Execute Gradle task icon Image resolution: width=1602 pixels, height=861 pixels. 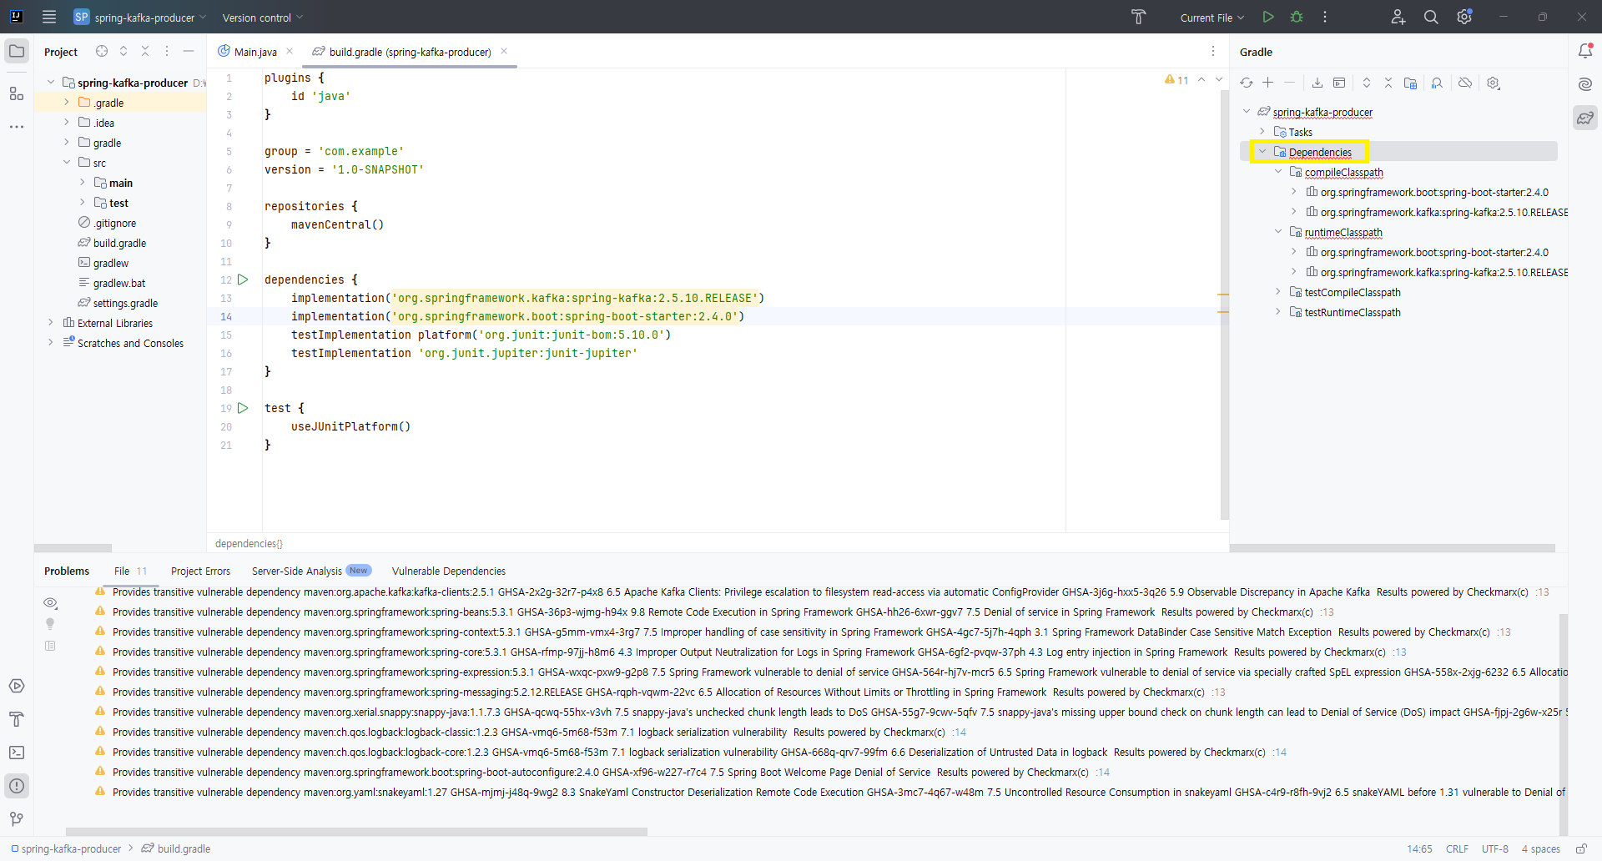coord(1339,83)
